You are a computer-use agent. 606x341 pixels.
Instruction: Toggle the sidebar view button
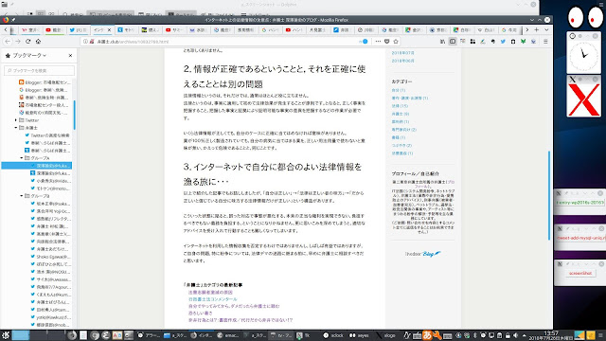[453, 42]
